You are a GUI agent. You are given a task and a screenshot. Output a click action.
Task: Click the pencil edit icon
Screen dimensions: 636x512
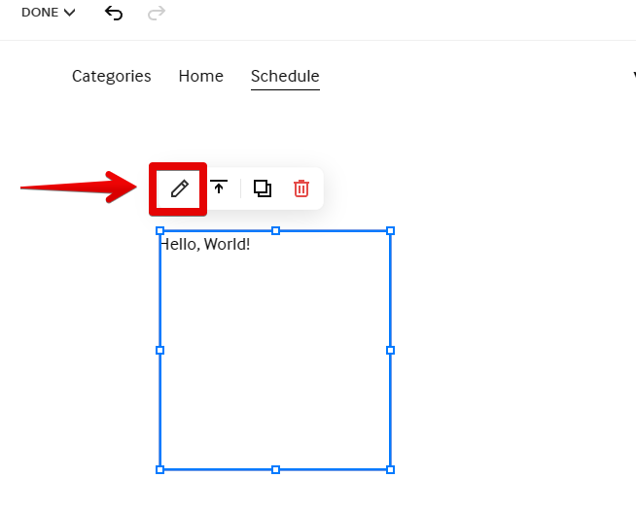(x=179, y=188)
